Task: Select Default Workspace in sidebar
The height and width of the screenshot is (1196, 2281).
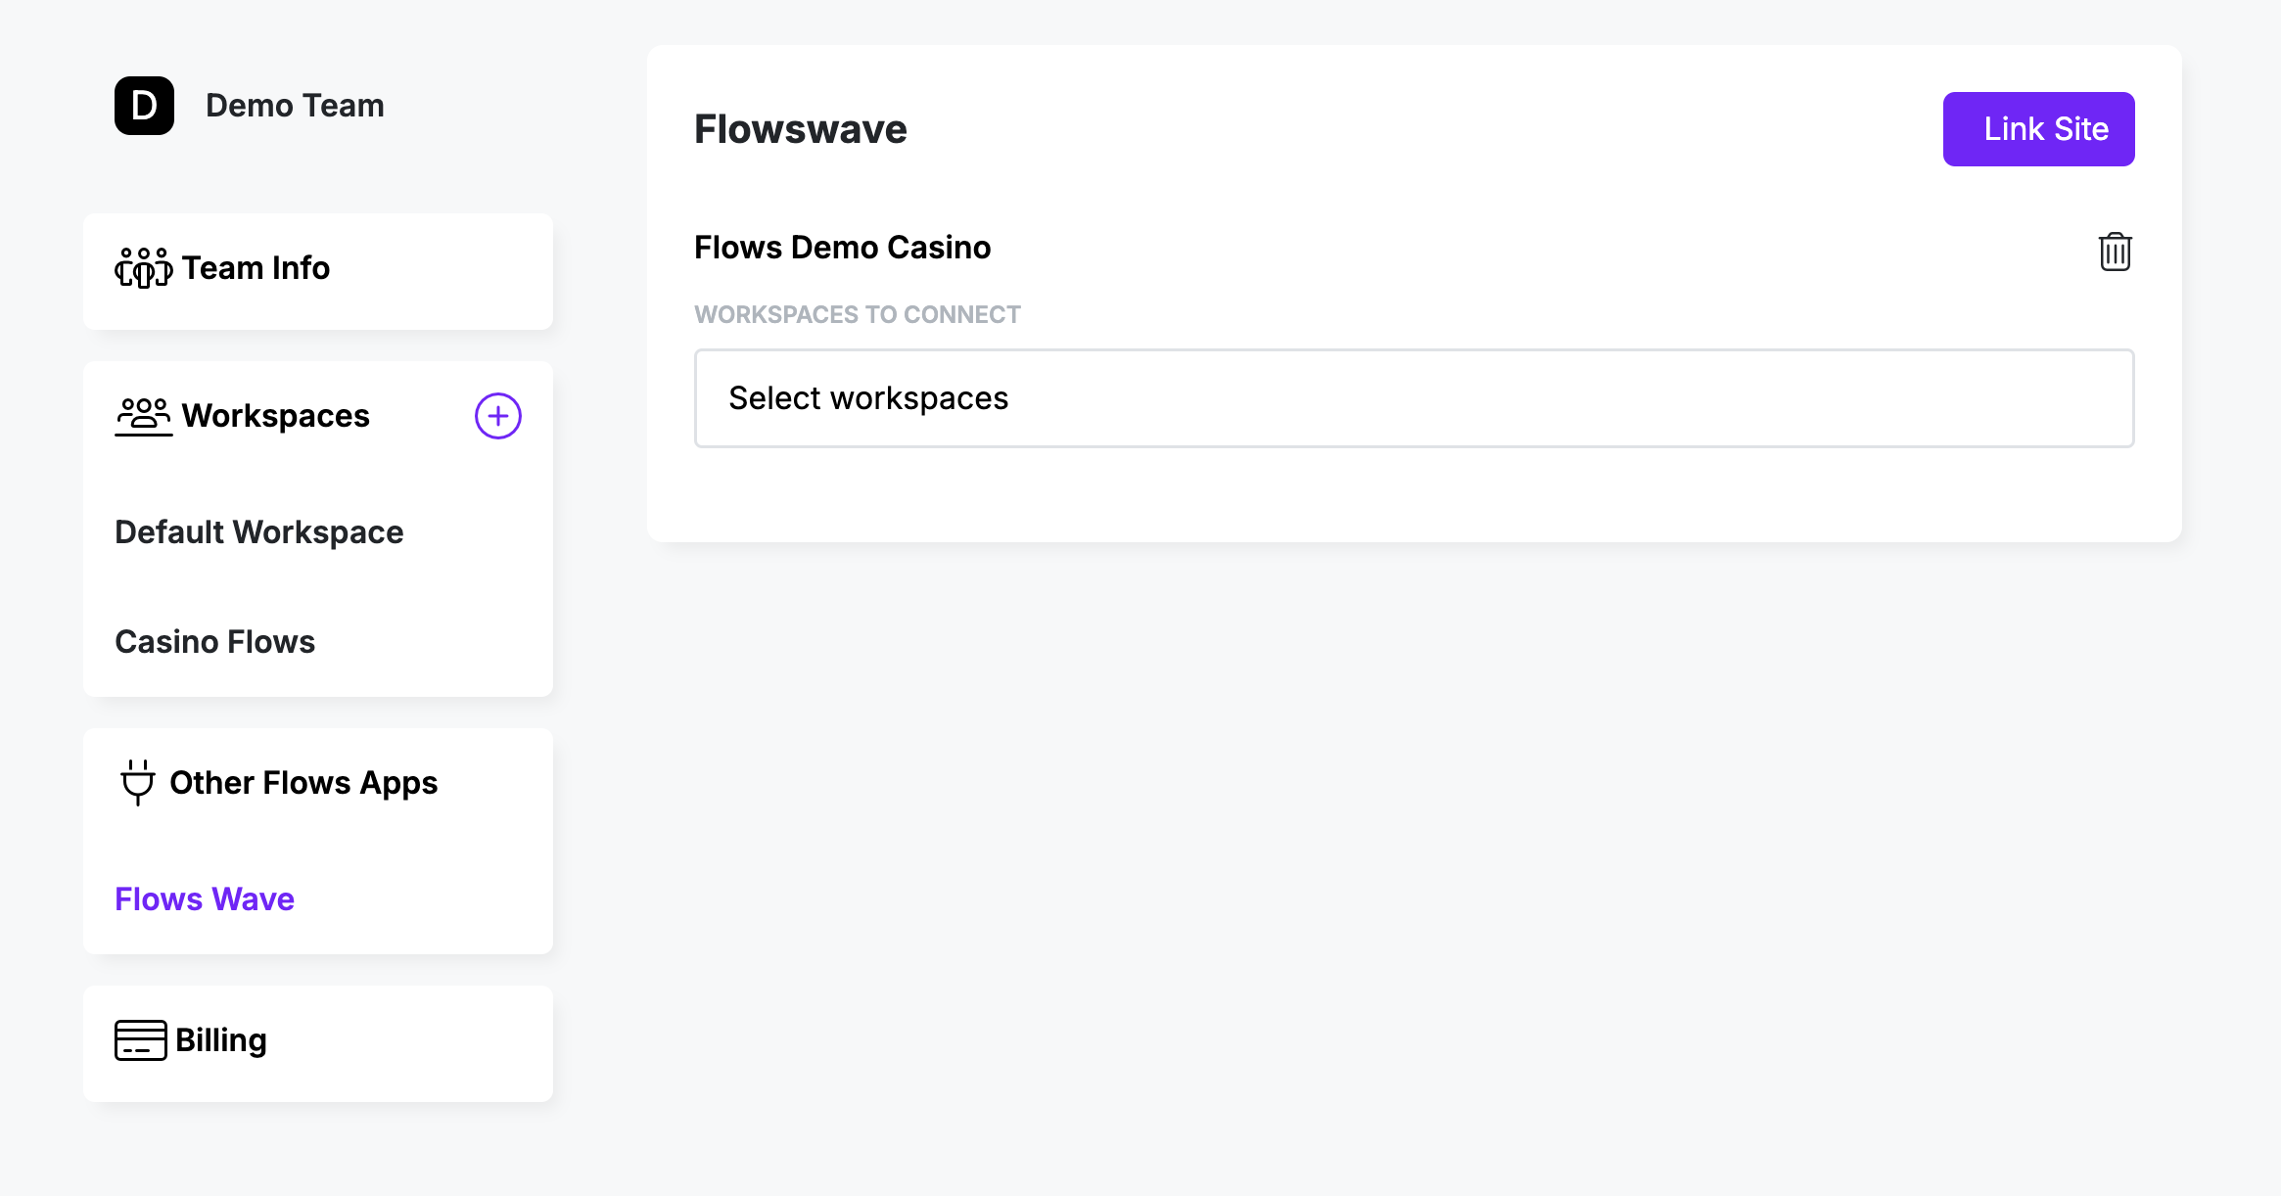Action: [x=259, y=532]
